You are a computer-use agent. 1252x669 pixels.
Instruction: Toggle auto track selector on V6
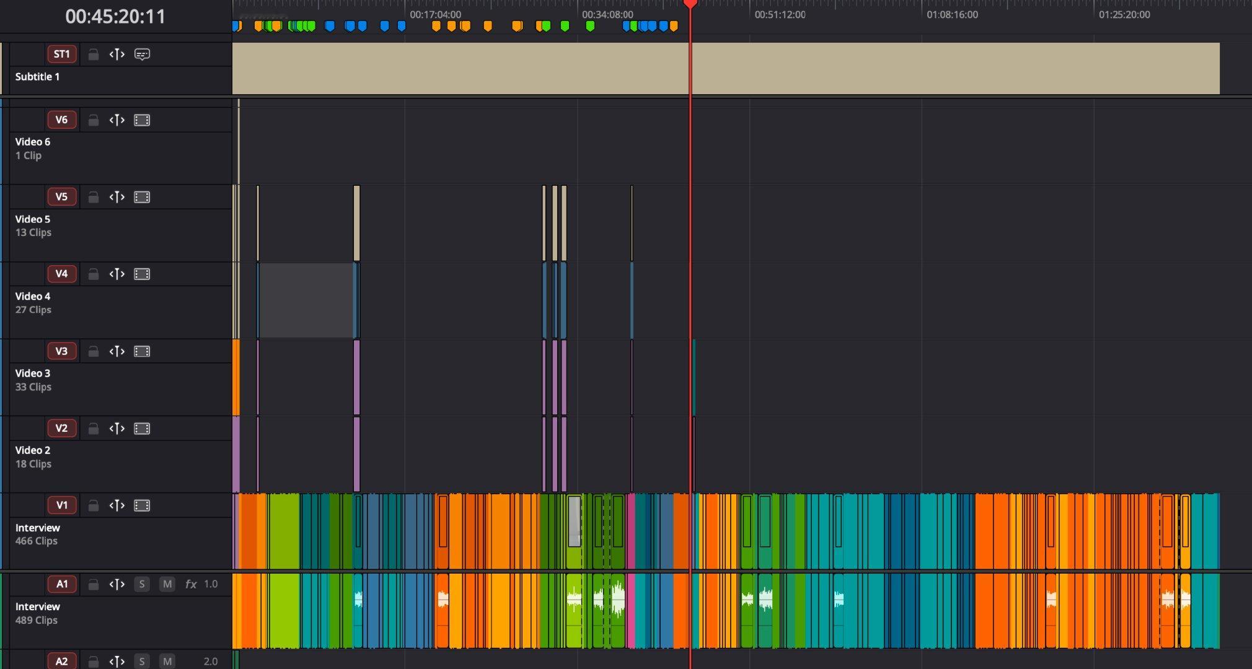coord(117,120)
